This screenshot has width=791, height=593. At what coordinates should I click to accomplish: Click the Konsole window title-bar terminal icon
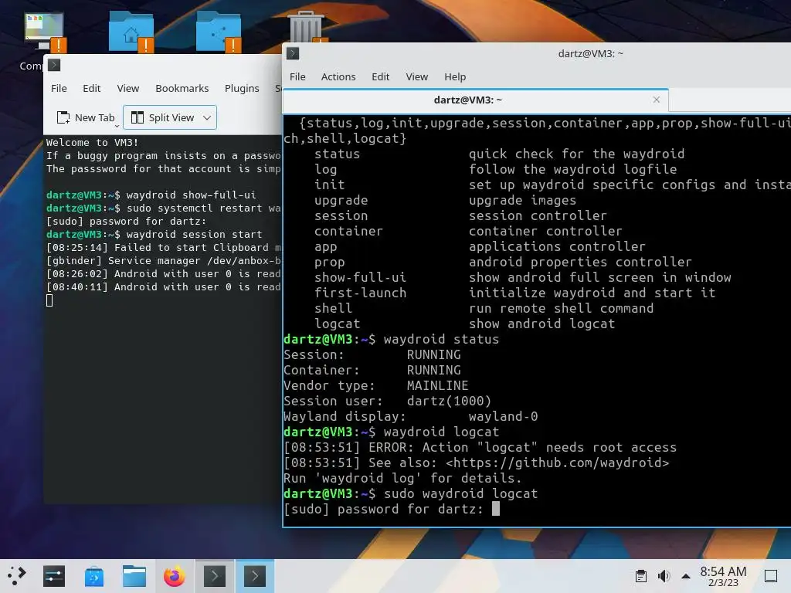54,65
